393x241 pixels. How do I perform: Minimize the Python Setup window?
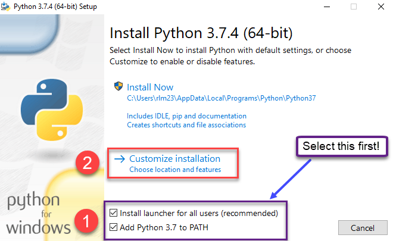pyautogui.click(x=326, y=7)
